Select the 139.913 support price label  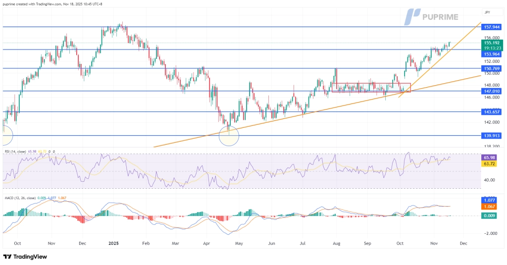(x=492, y=136)
